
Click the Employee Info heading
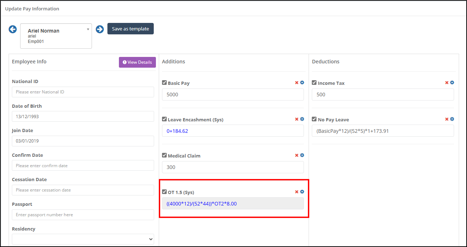(29, 62)
